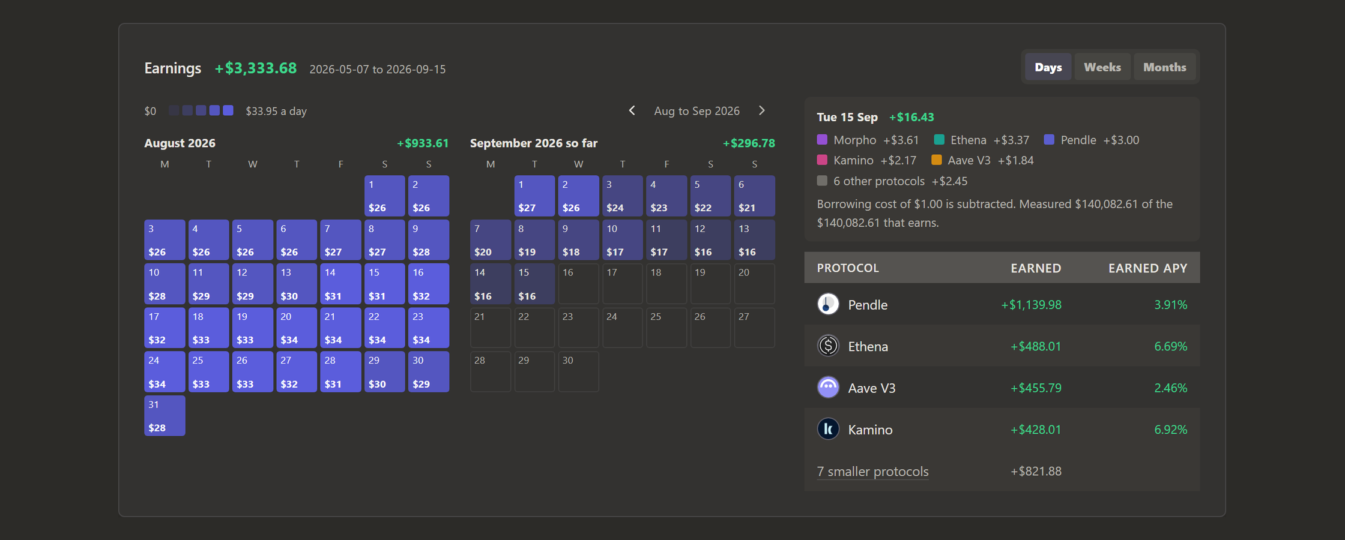Click empty September 30 cell
This screenshot has width=1345, height=540.
(x=579, y=372)
